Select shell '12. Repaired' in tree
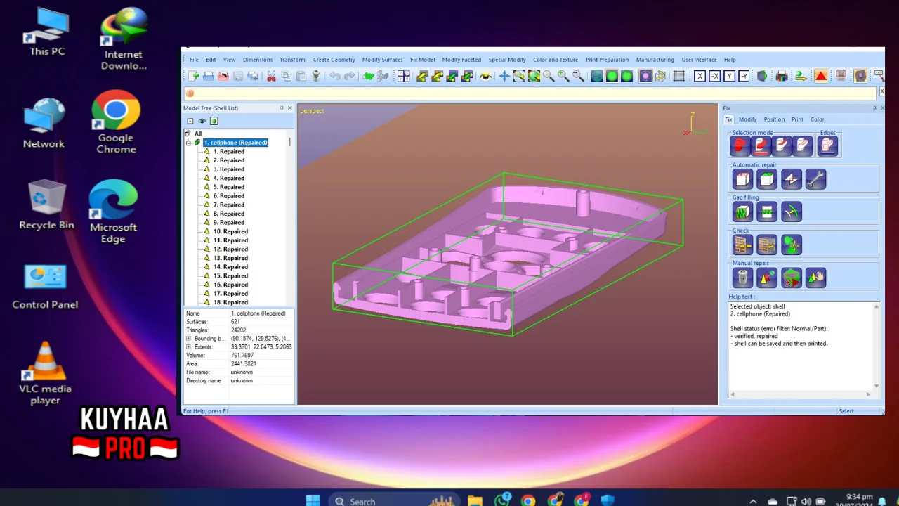 230,249
